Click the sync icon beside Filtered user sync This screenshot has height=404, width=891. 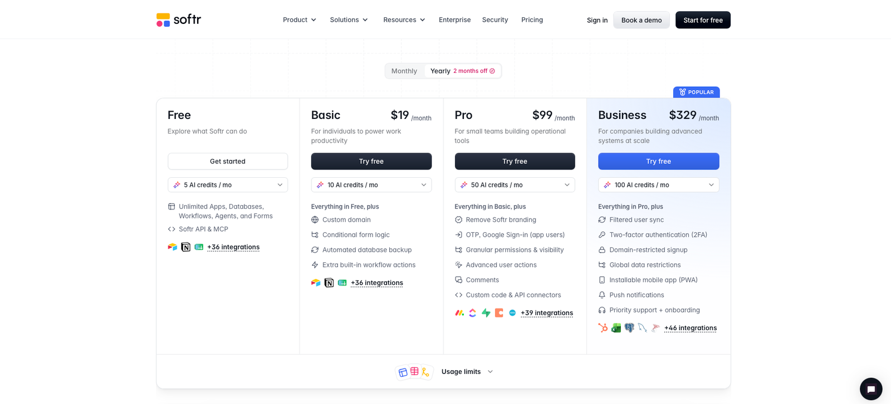pos(602,220)
